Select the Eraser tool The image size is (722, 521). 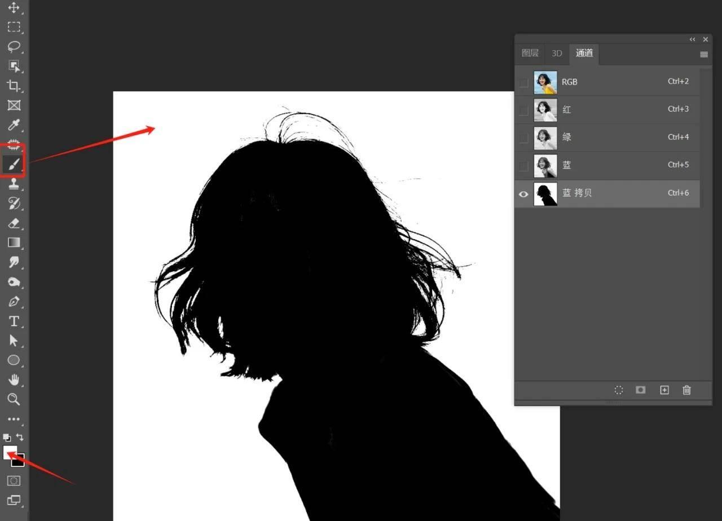click(14, 223)
